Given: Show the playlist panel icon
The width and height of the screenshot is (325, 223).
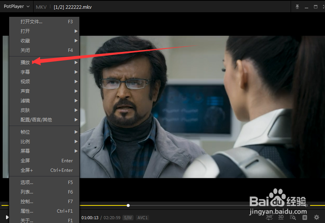Looking at the screenshot, I should pos(305,217).
